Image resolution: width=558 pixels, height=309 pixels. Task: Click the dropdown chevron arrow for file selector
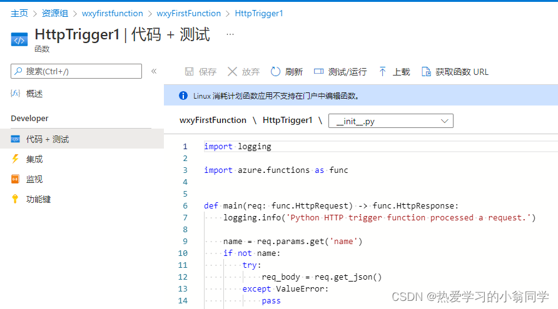[x=445, y=121]
